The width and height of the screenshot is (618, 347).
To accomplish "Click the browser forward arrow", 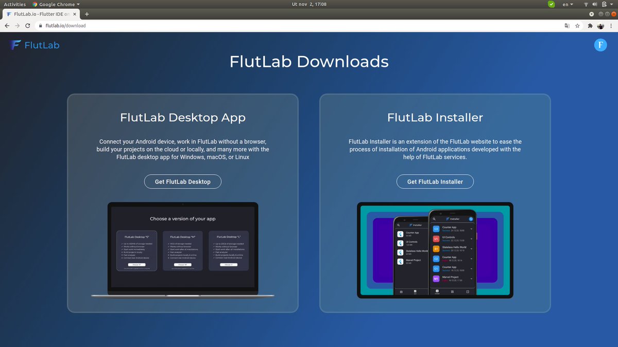I will coord(18,25).
